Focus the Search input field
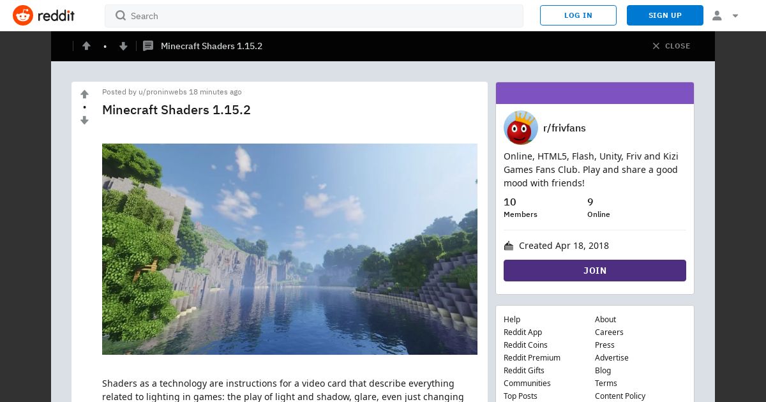Image resolution: width=766 pixels, height=402 pixels. pos(314,16)
